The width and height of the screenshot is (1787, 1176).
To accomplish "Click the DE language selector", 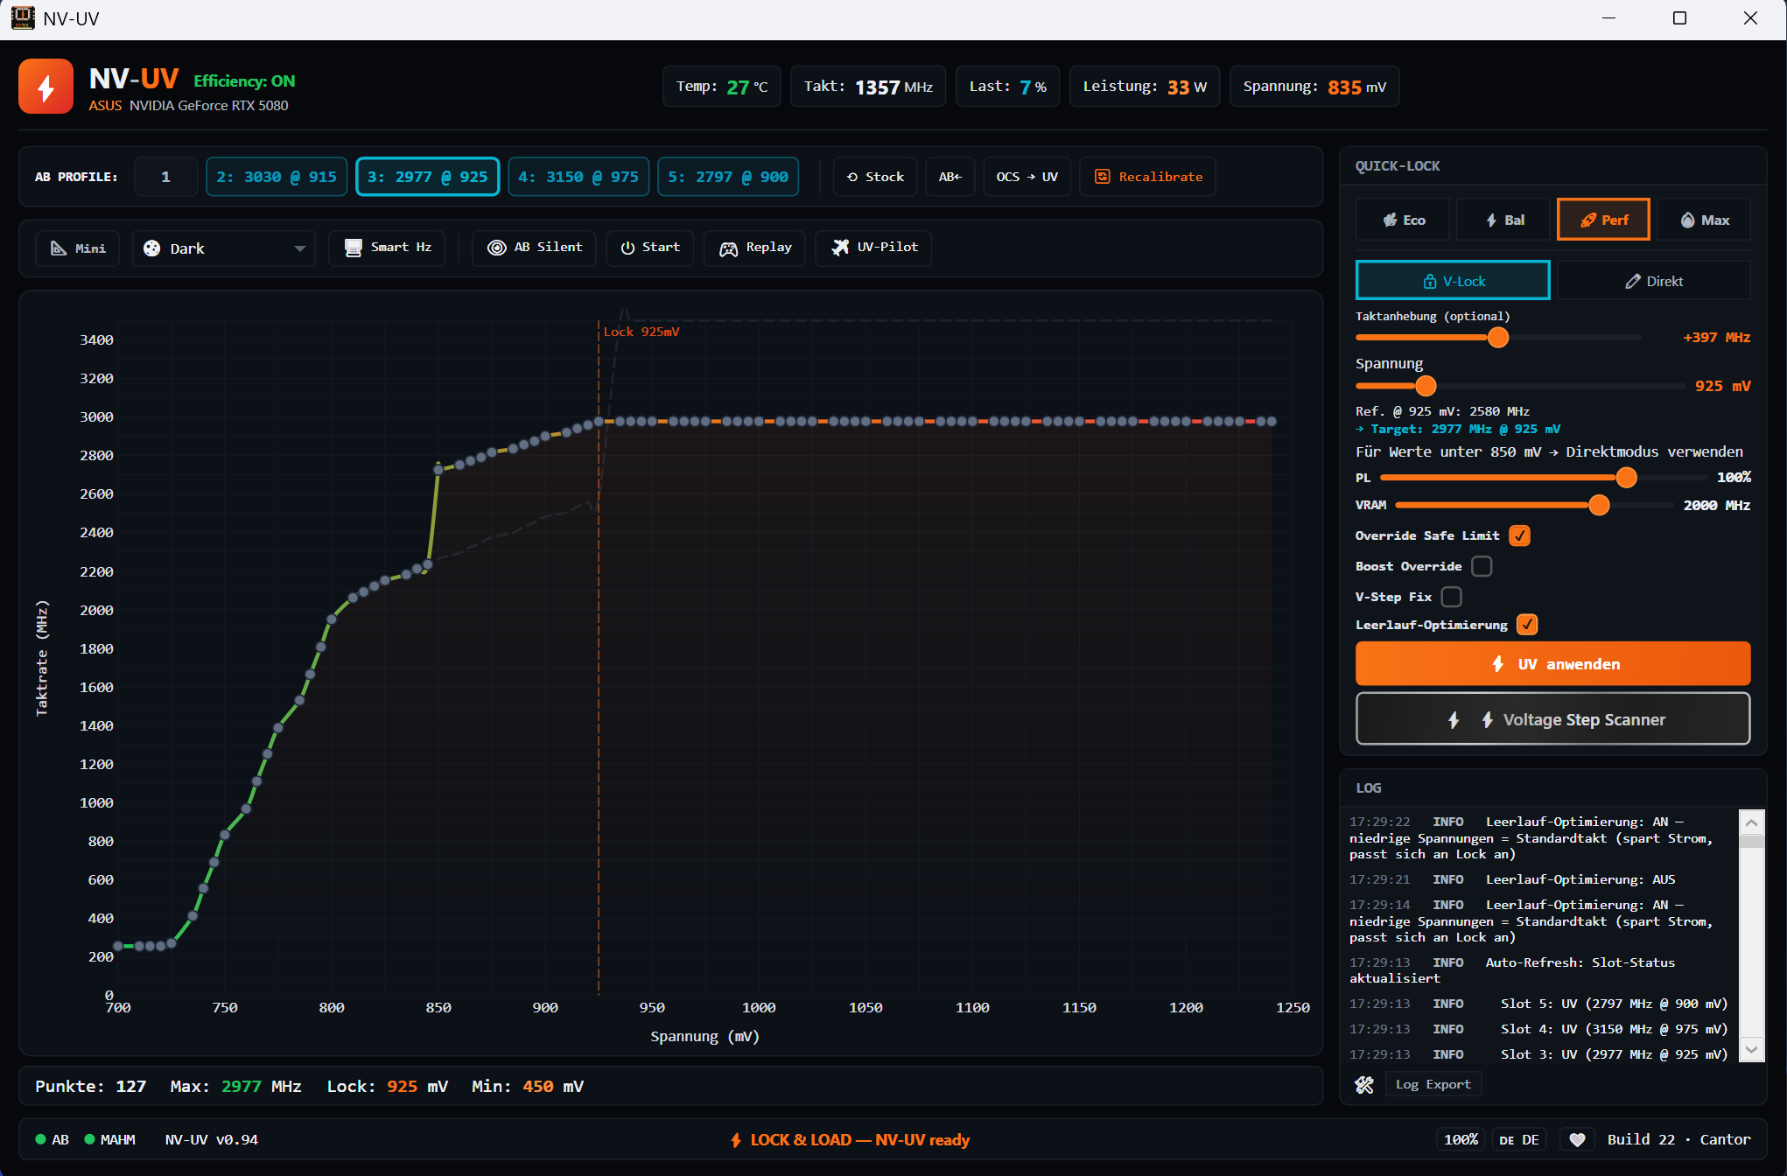I will click(x=1518, y=1139).
